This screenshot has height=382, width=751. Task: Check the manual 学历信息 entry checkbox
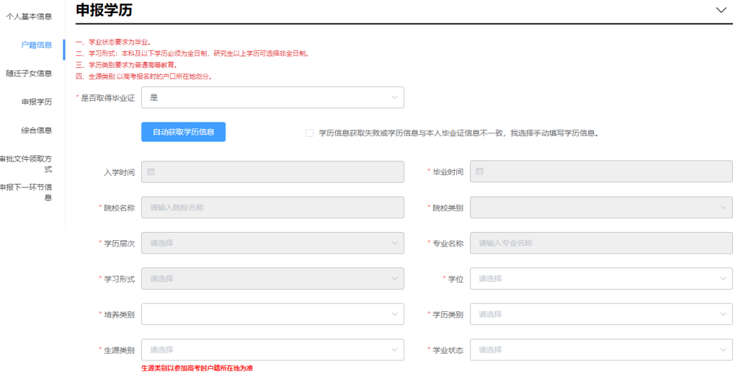[309, 133]
